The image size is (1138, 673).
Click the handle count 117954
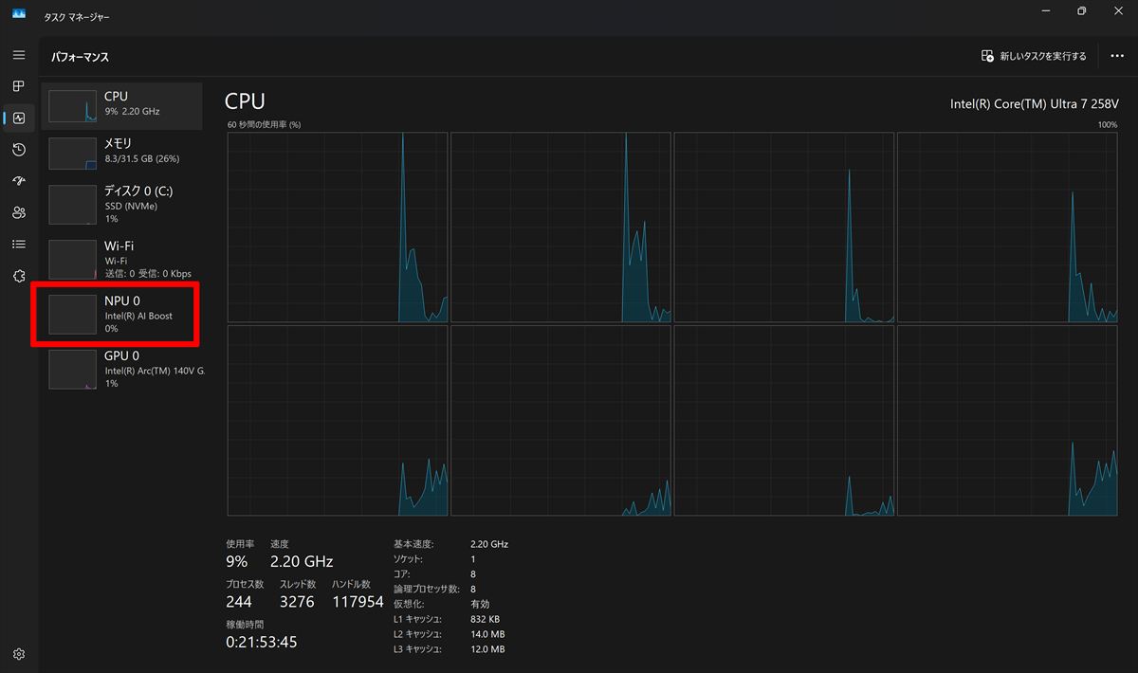pos(358,601)
